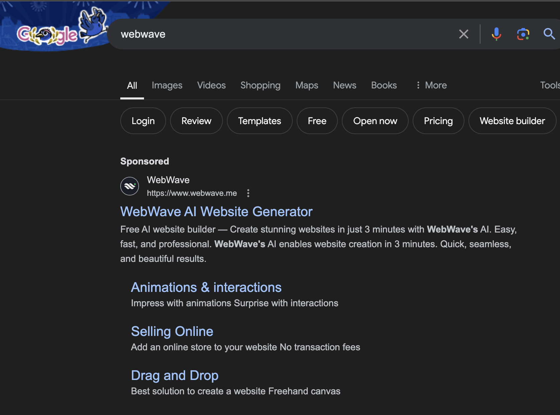Click the 'Free AI website builder' ad description
This screenshot has height=415, width=560.
(x=319, y=244)
